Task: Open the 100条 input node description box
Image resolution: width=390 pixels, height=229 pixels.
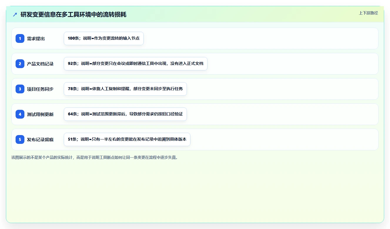Action: pos(104,38)
